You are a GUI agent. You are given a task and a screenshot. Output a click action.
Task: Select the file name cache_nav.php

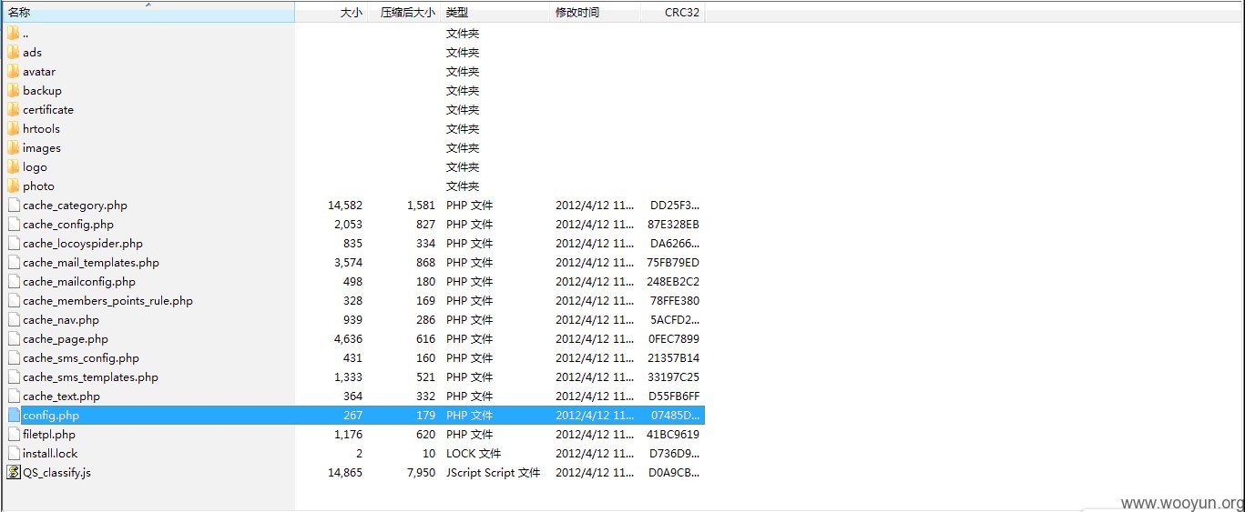point(61,320)
